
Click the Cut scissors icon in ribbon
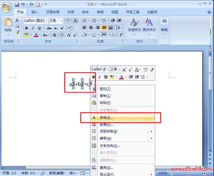tap(17, 20)
